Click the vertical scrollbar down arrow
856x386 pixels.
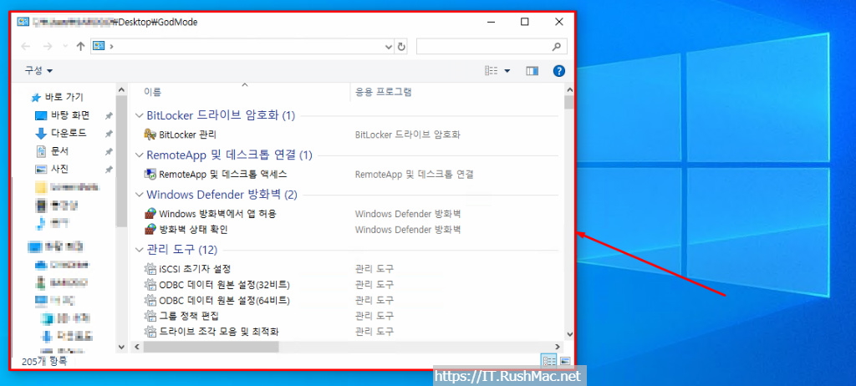pos(568,333)
